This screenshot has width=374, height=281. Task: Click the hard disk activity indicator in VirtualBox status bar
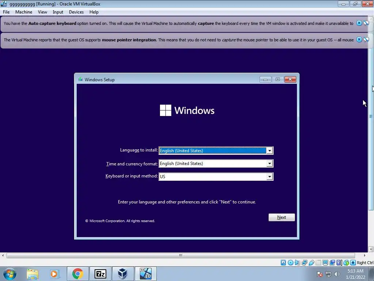[283, 263]
